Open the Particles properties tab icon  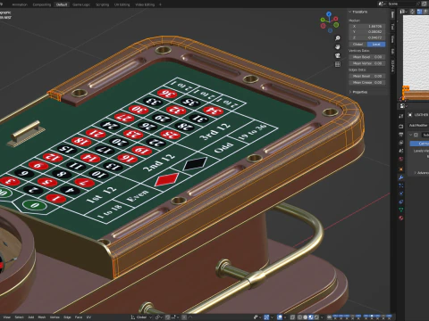click(x=401, y=185)
